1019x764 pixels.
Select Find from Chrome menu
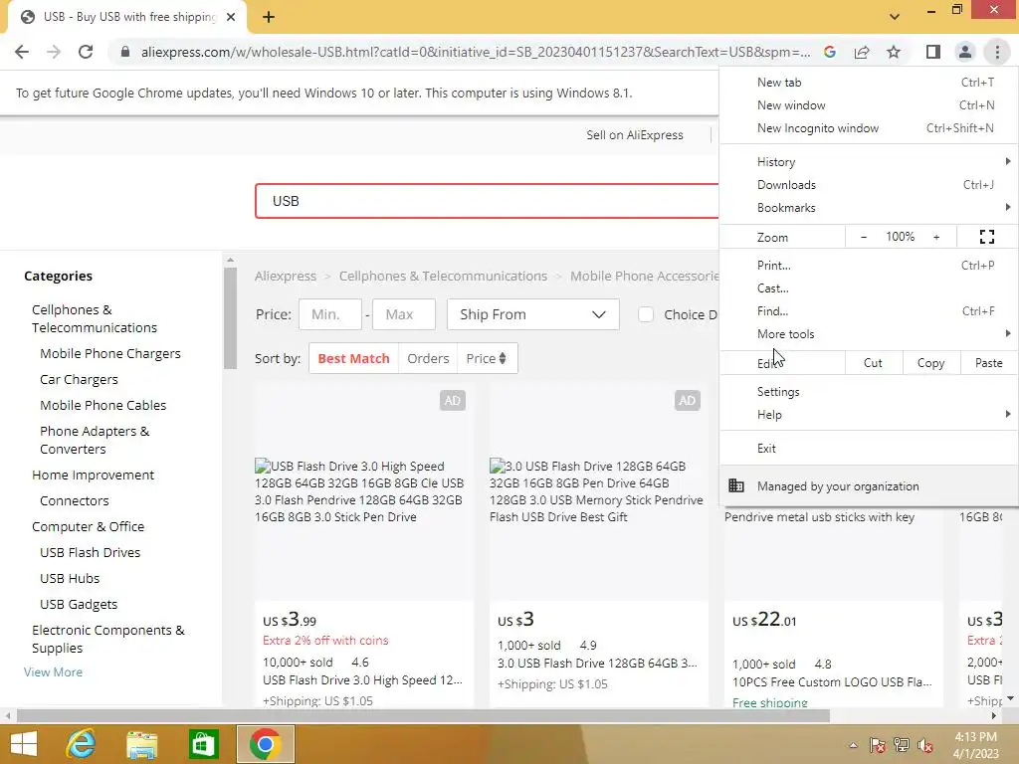pos(868,311)
